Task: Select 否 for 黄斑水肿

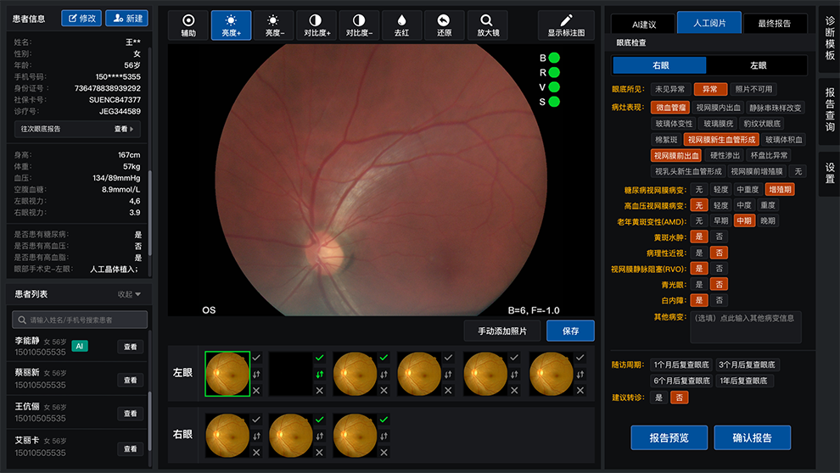Action: (720, 236)
